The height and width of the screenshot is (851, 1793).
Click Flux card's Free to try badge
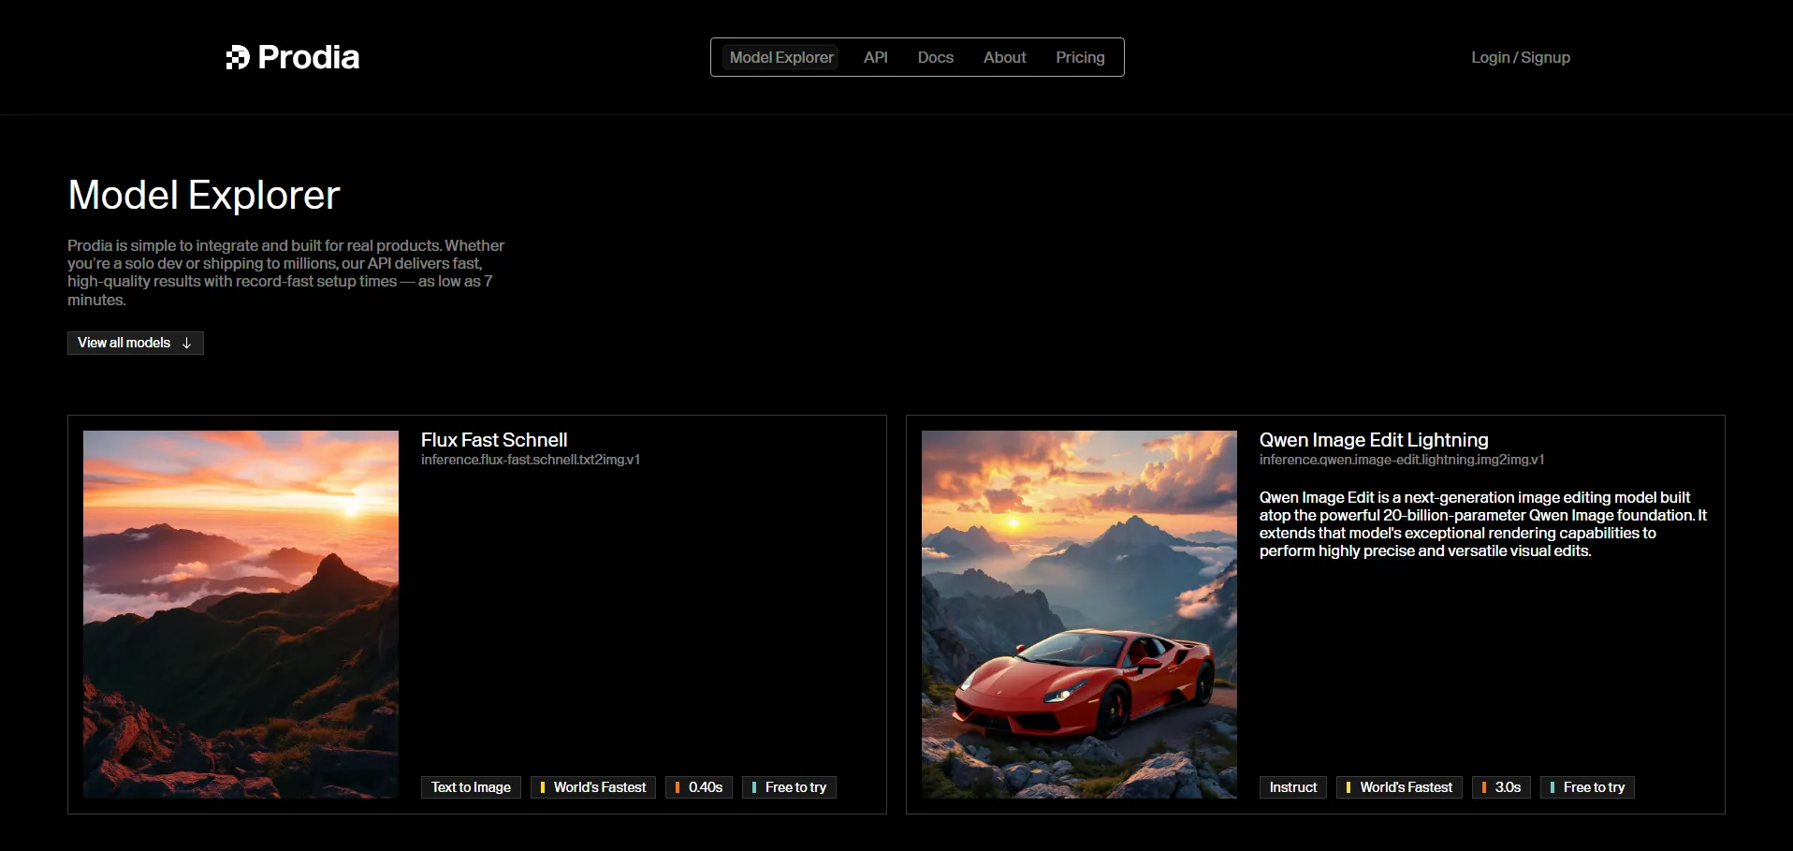click(789, 787)
